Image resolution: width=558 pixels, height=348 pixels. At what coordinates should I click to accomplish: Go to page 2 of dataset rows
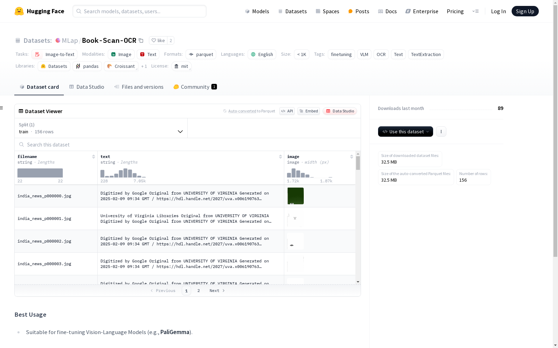click(198, 291)
